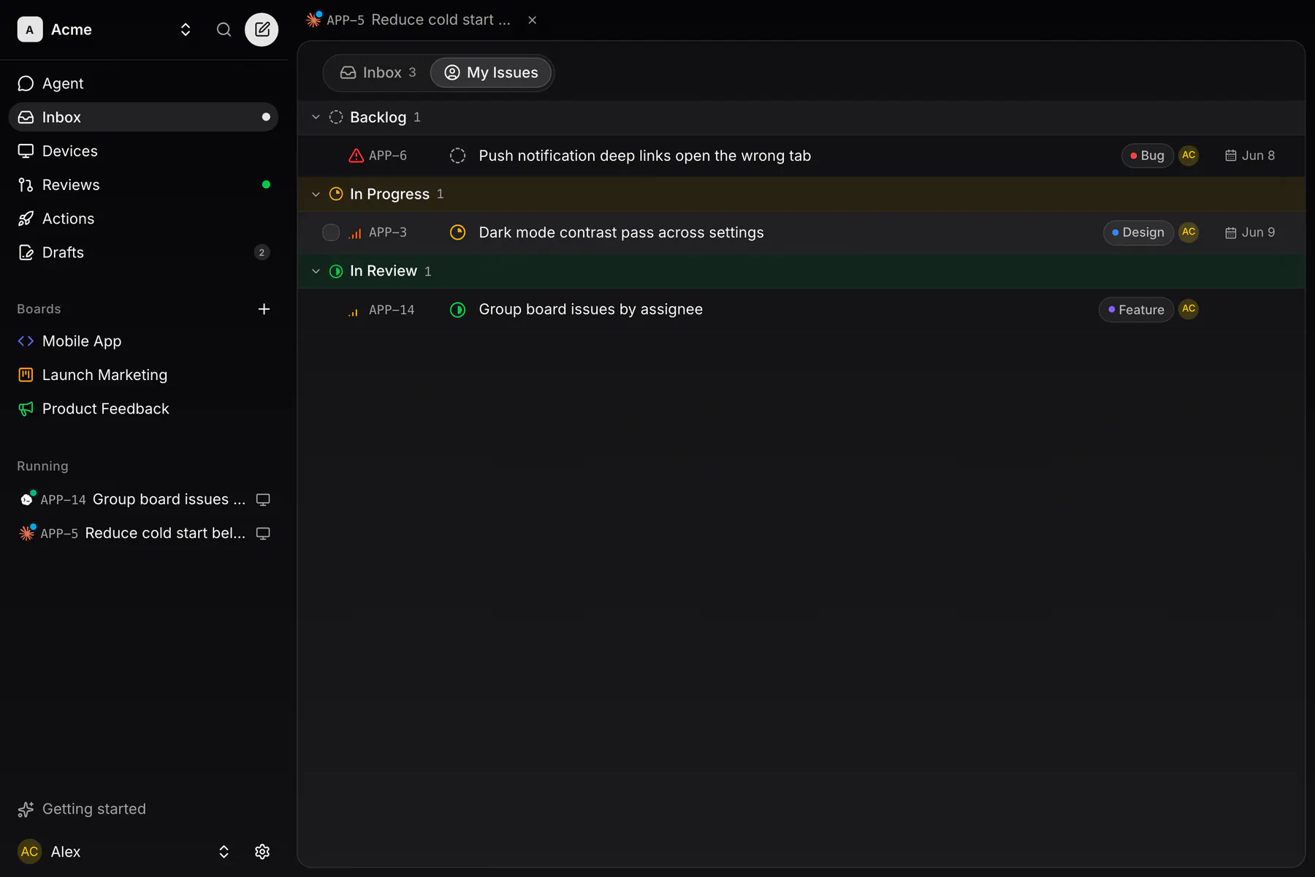This screenshot has height=877, width=1315.
Task: Click the compose new issue icon
Action: tap(262, 29)
